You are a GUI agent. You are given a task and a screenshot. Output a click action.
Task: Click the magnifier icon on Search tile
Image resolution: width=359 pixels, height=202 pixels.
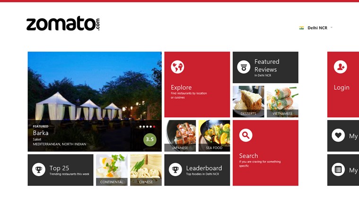pyautogui.click(x=245, y=135)
